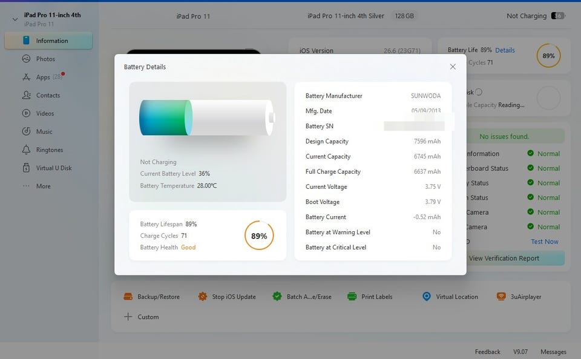Click the Current Battery Level 36% text

175,173
